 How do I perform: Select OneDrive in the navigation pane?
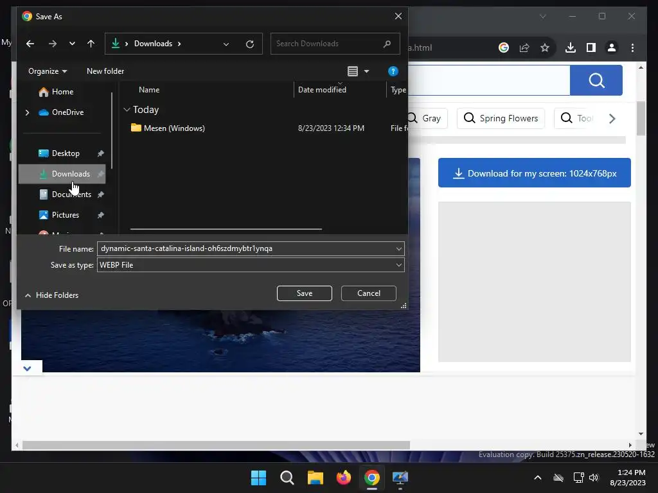click(67, 112)
